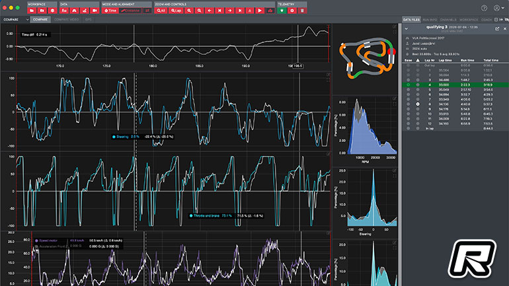Click the Telemetry trash delete icon
The height and width of the screenshot is (286, 509).
[x=302, y=11]
